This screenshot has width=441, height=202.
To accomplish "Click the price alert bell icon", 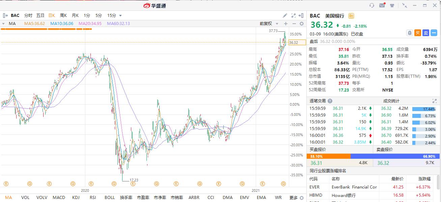I will (x=410, y=33).
